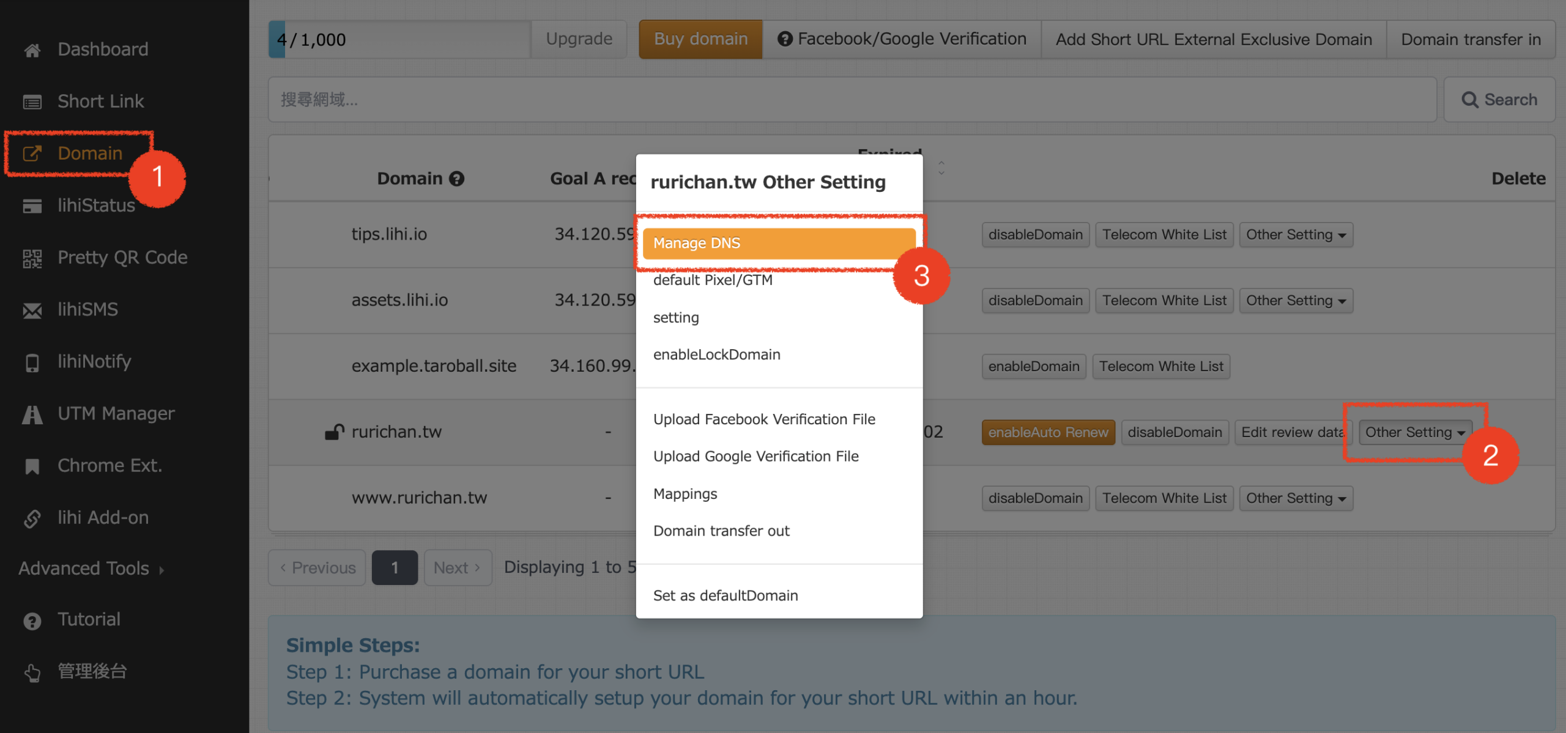Click the Pretty QR Code icon
The width and height of the screenshot is (1566, 733).
(x=32, y=258)
